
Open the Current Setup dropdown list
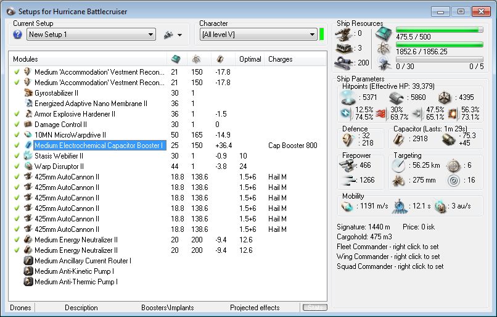tap(150, 35)
